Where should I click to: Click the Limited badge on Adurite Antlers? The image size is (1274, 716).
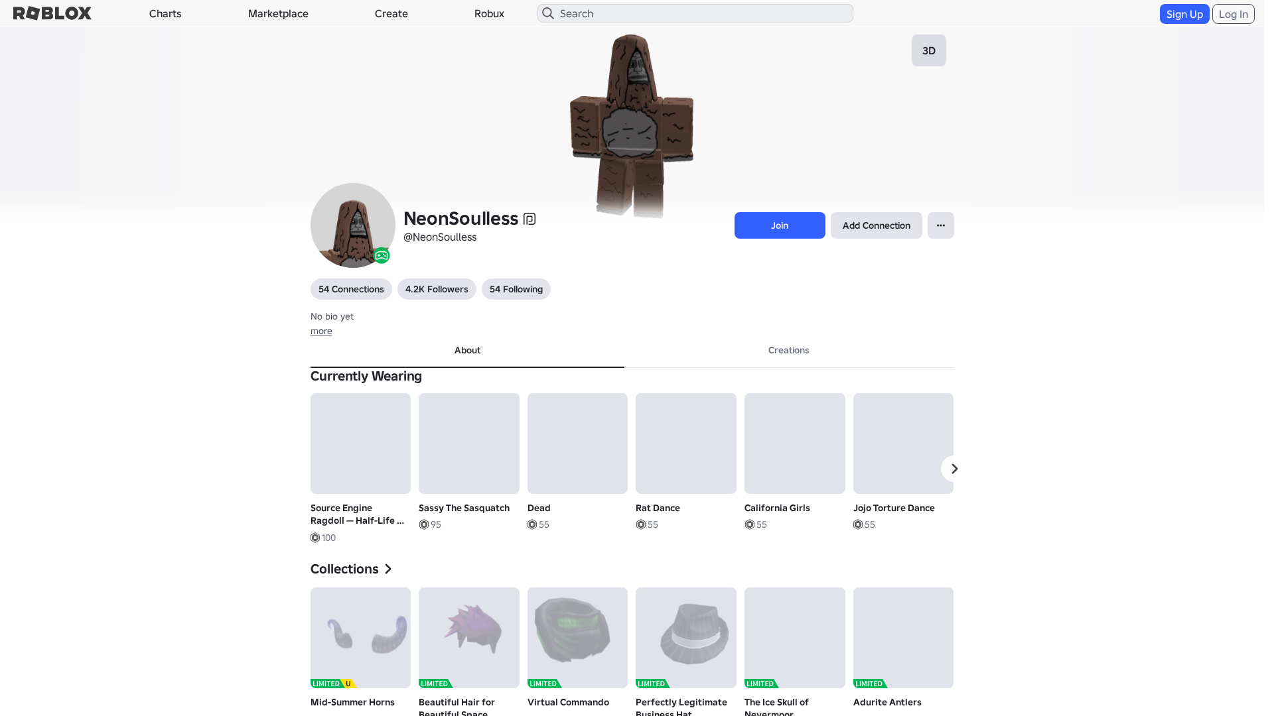tap(871, 684)
